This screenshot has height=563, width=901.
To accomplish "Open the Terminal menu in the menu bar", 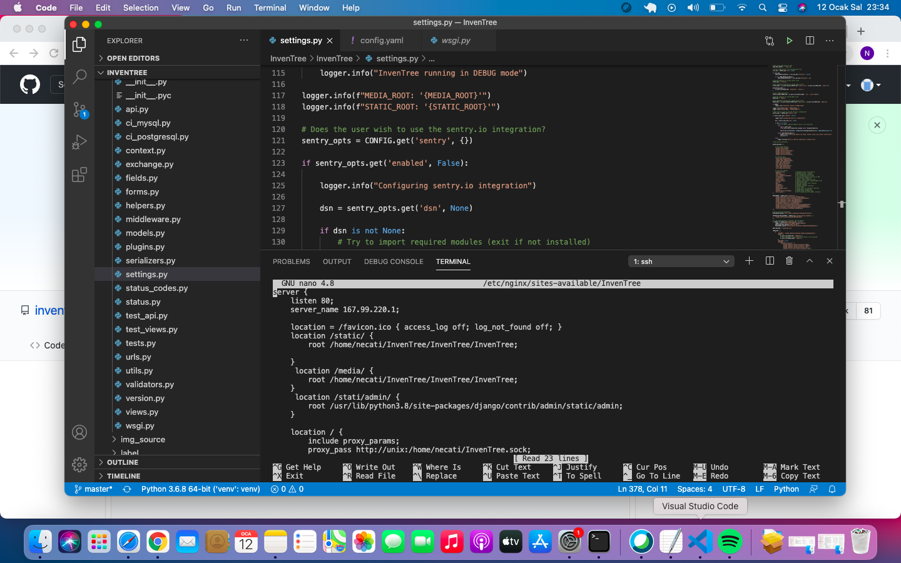I will pos(270,8).
